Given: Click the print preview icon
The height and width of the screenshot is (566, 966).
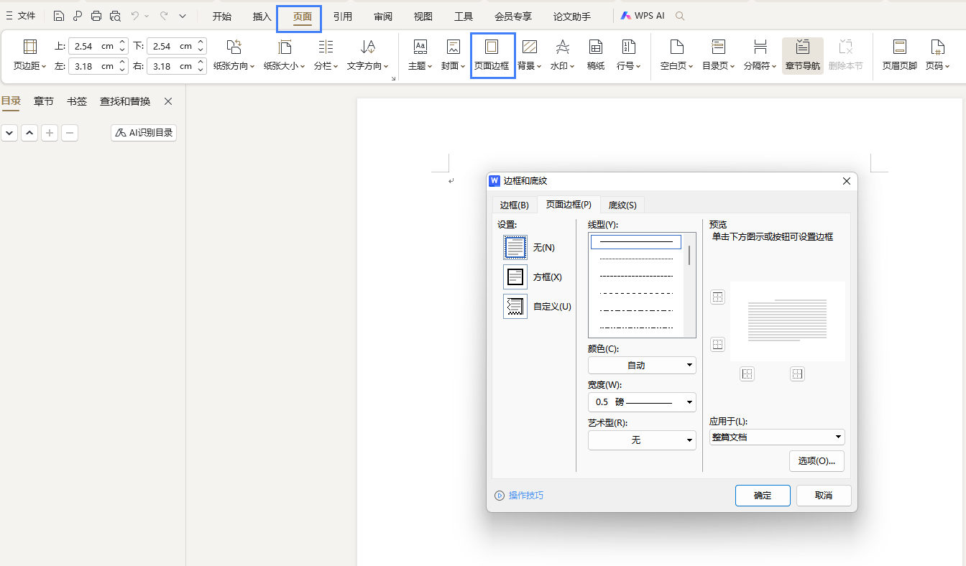Looking at the screenshot, I should 115,16.
